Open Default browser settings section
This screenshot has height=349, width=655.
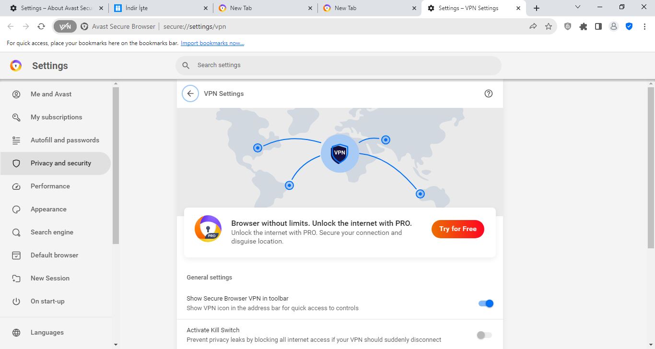pos(55,255)
